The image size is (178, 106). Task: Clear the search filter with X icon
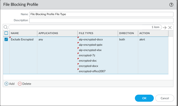click(x=170, y=28)
